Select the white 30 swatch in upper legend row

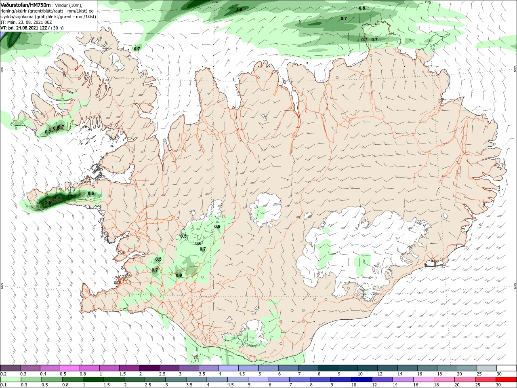point(506,368)
